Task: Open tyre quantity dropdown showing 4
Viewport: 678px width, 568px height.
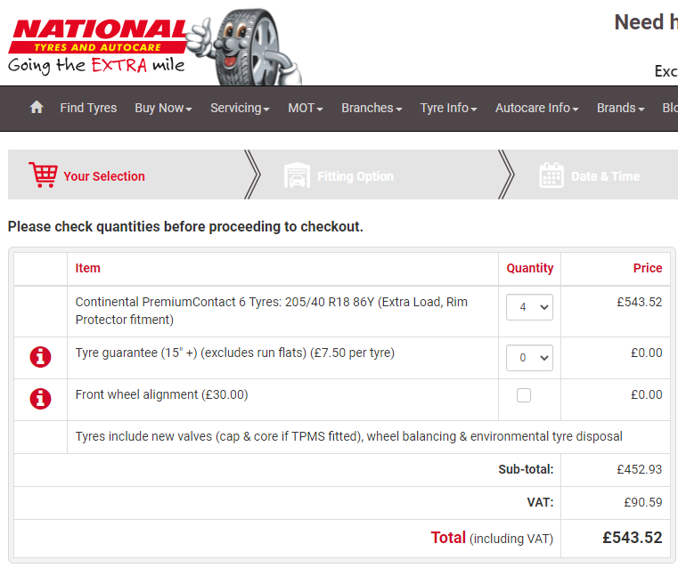Action: 529,307
